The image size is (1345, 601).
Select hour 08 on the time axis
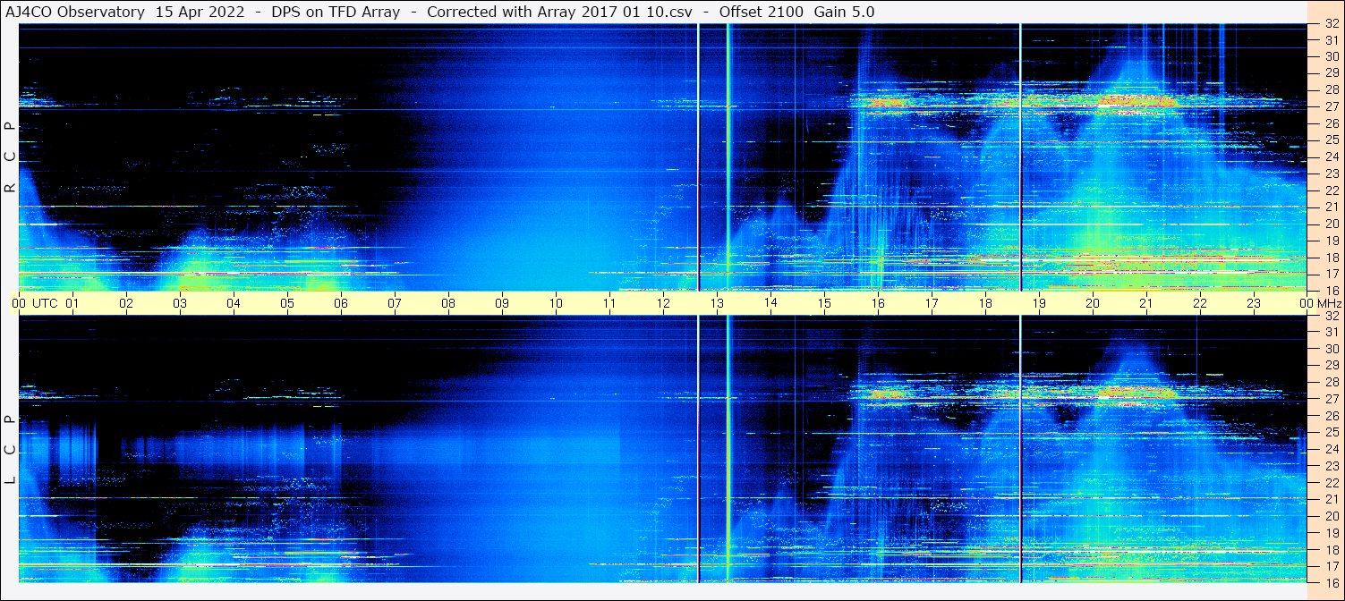[448, 303]
